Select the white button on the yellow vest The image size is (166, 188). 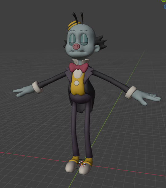pos(77,83)
